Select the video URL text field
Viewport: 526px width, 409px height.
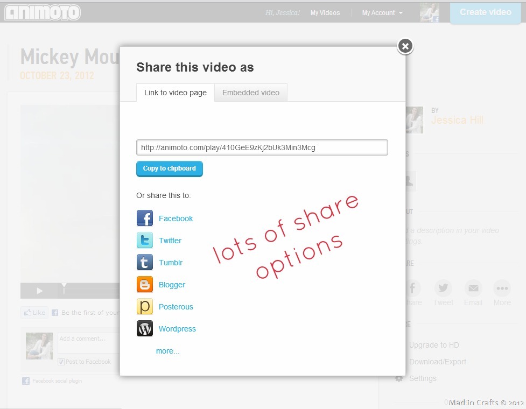click(262, 147)
